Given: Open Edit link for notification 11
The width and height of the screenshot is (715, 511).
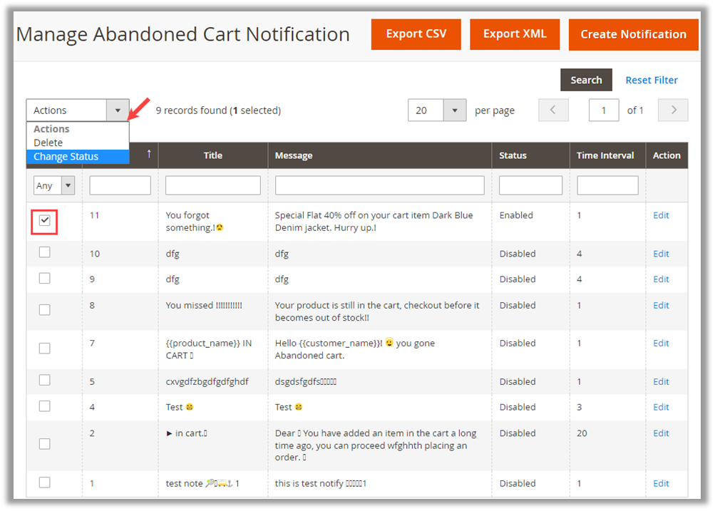Looking at the screenshot, I should pyautogui.click(x=661, y=215).
